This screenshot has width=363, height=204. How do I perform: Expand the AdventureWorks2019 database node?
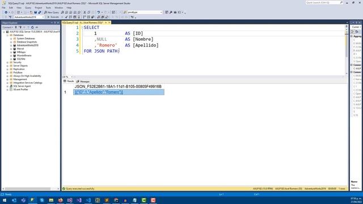[11, 45]
